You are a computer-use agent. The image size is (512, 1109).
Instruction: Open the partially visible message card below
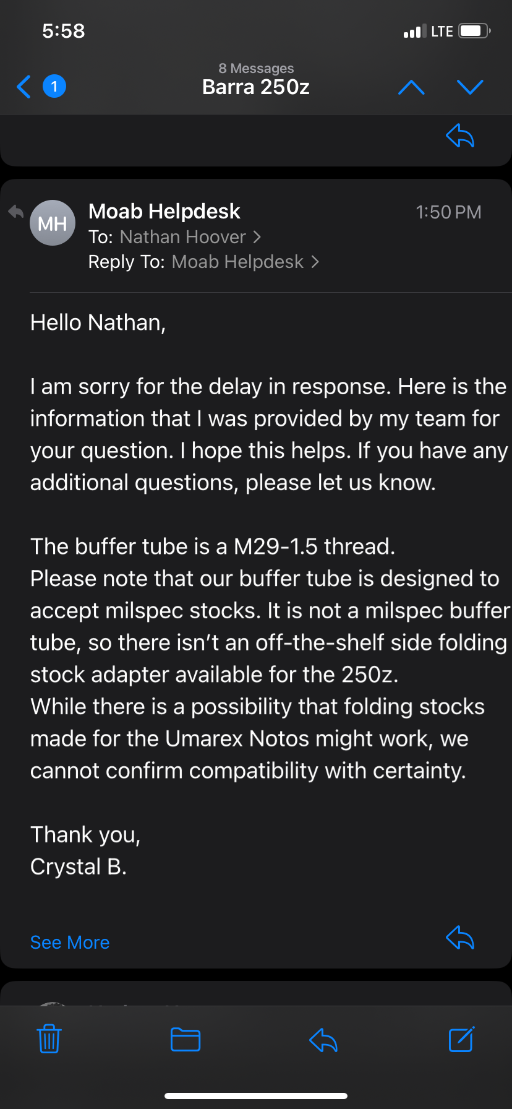(256, 994)
